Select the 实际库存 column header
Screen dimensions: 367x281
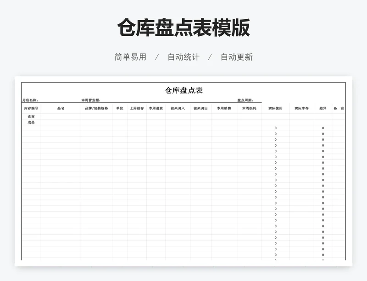(302, 108)
